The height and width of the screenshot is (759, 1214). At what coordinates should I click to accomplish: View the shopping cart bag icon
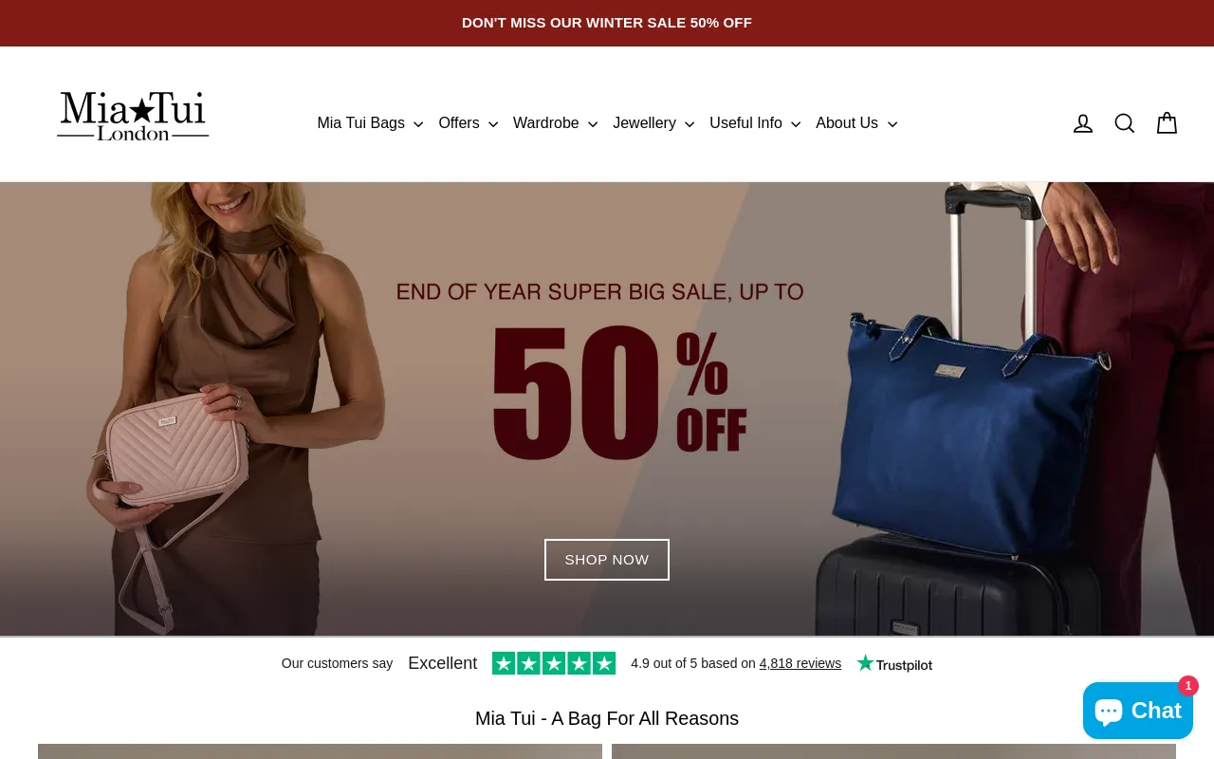pos(1167,123)
